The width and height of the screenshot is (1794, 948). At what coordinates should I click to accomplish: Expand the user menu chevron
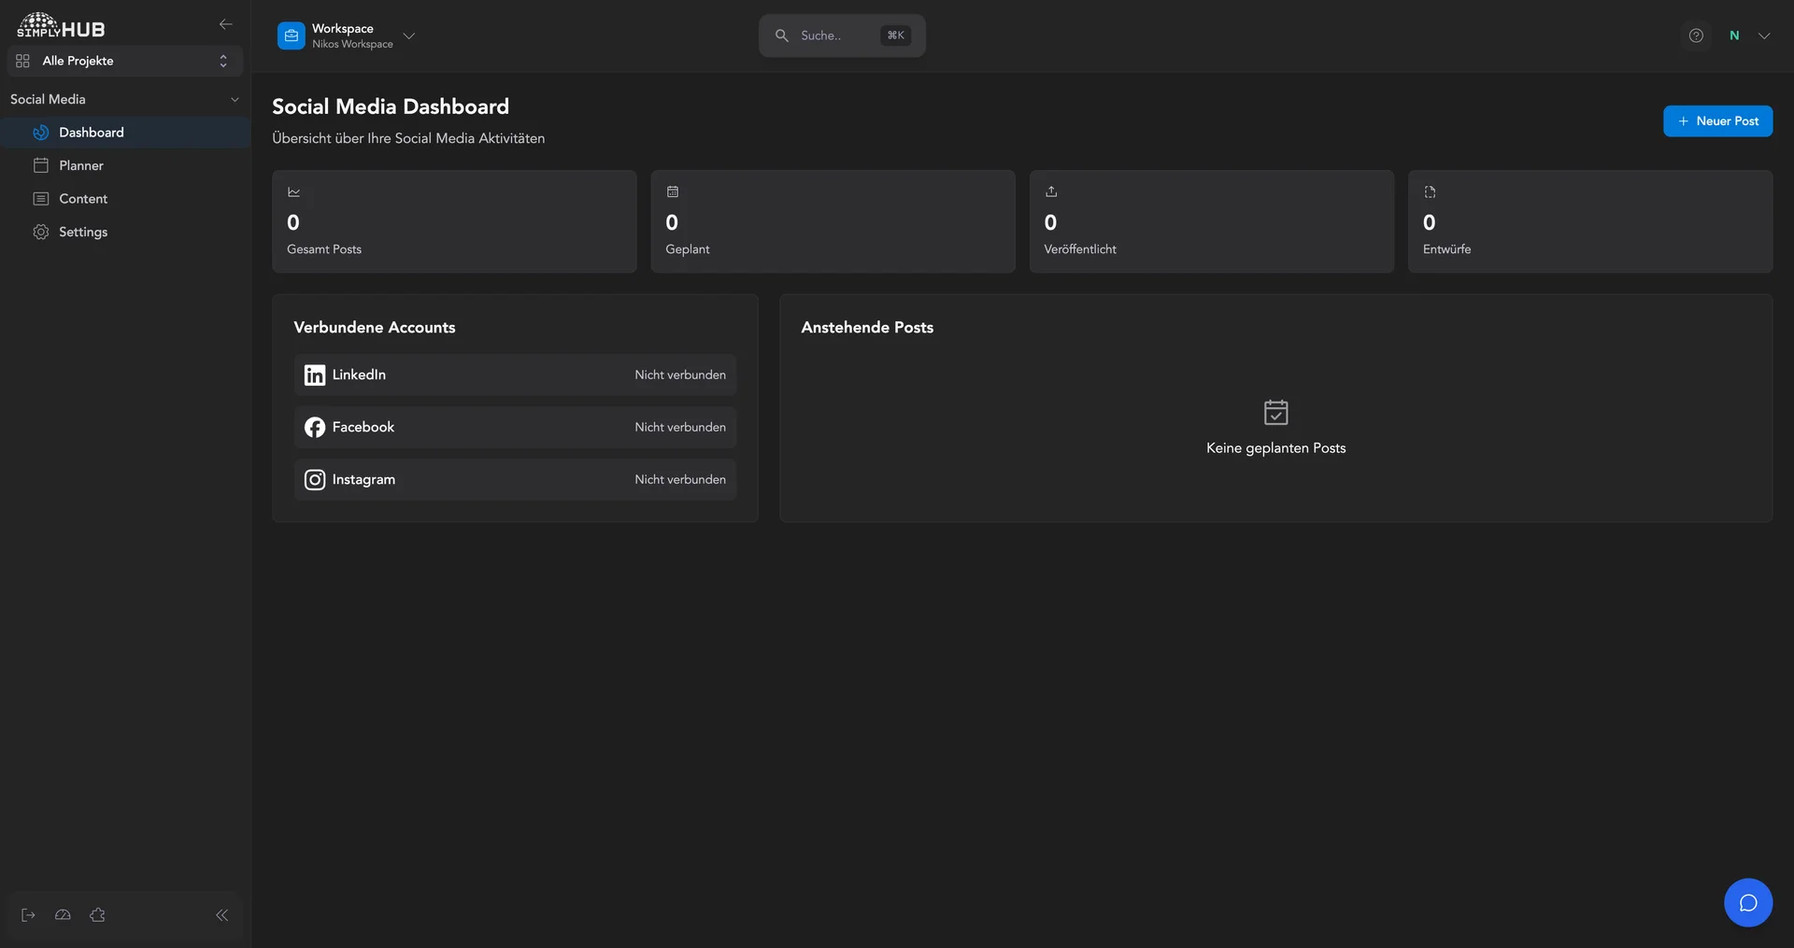(1764, 35)
